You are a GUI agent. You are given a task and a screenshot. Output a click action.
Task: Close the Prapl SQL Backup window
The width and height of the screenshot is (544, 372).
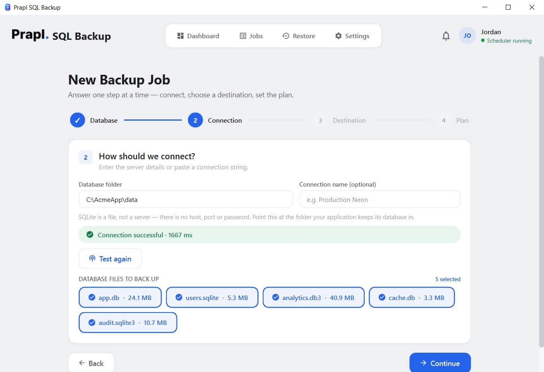pyautogui.click(x=532, y=7)
